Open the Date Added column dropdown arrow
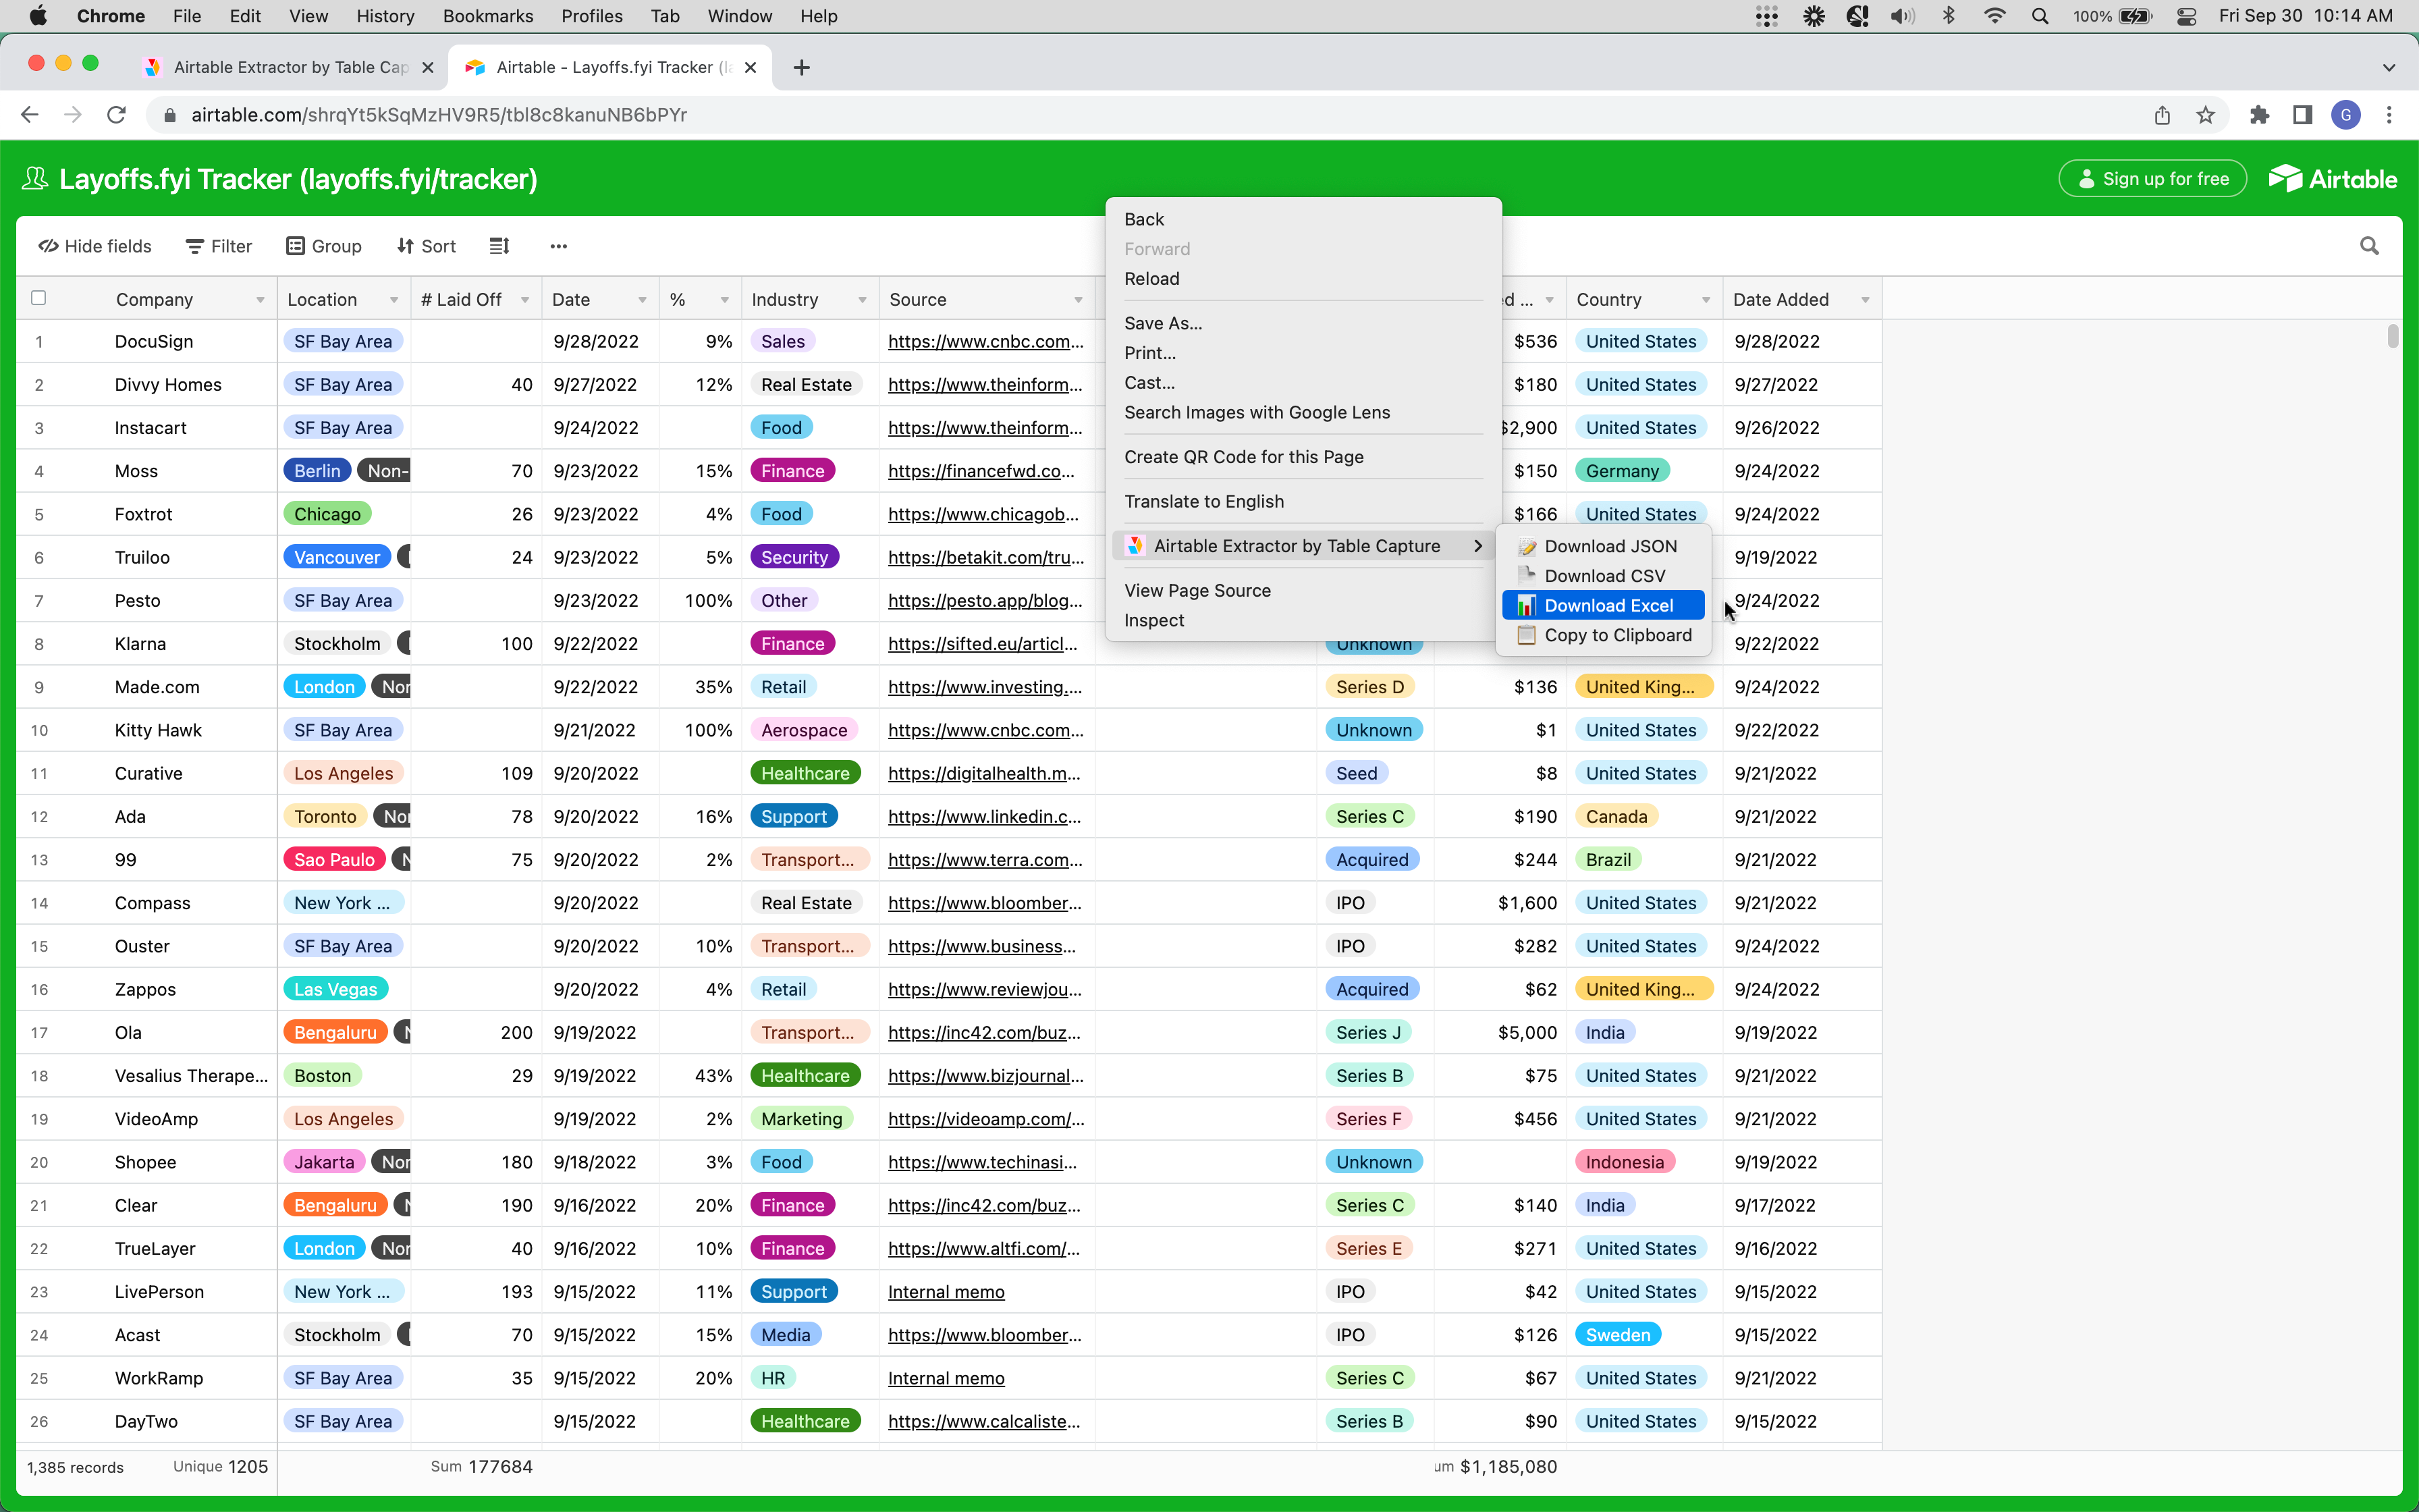Screen dimensions: 2419x1512 click(1866, 300)
